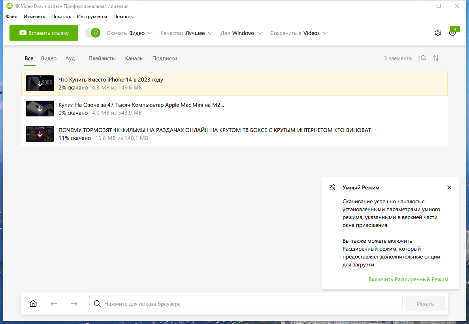Click the Умный Режим heading
The height and width of the screenshot is (324, 469).
click(361, 187)
